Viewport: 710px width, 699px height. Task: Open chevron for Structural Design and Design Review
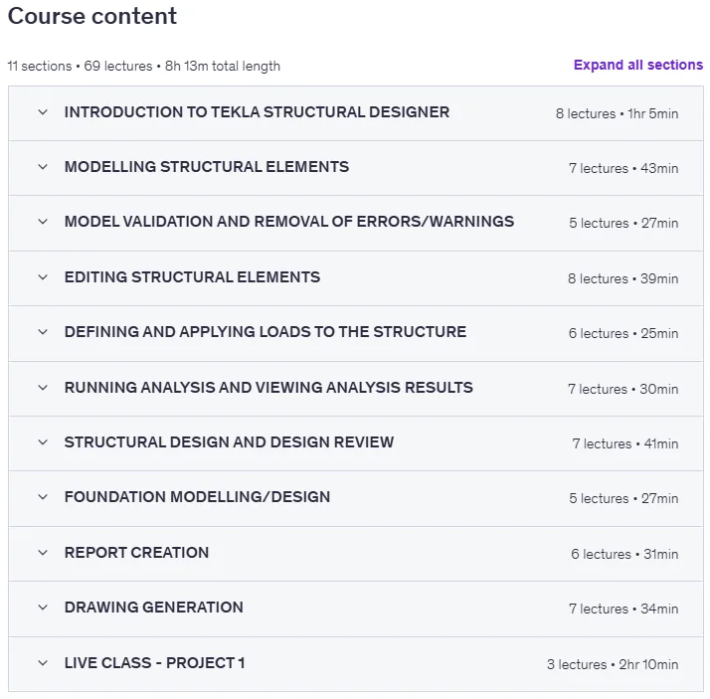click(x=43, y=442)
